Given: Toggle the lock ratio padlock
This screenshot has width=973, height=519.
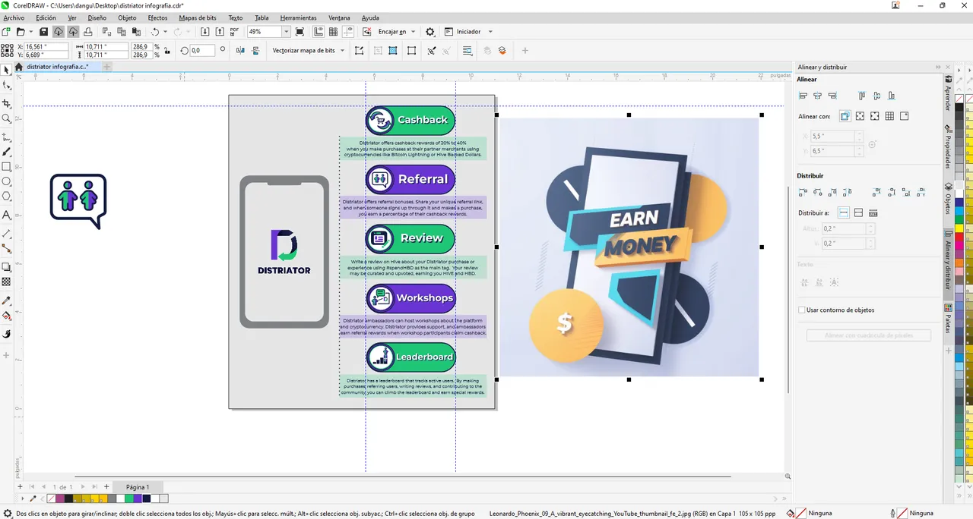Looking at the screenshot, I should pos(166,51).
